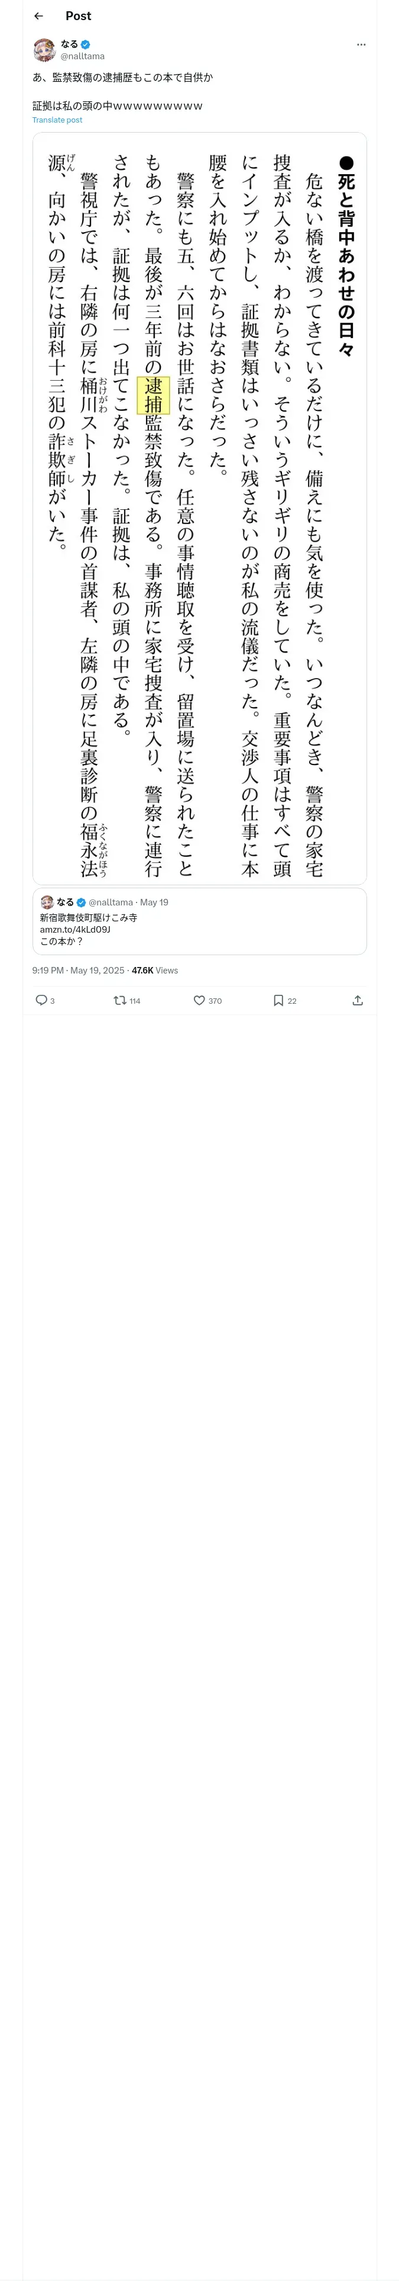The width and height of the screenshot is (399, 2281).
Task: Click the small avatar in the quoted post
Action: pyautogui.click(x=47, y=902)
